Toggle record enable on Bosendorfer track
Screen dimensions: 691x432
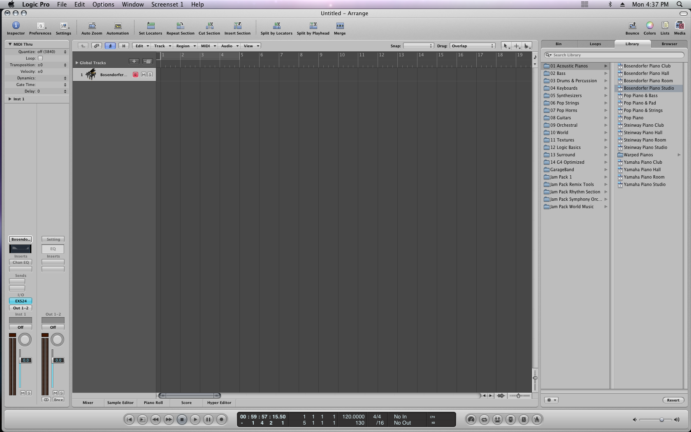tap(135, 74)
